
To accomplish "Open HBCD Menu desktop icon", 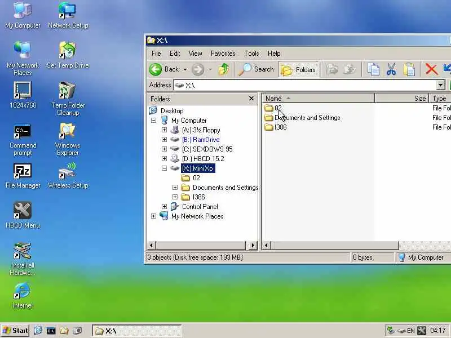I will click(23, 215).
